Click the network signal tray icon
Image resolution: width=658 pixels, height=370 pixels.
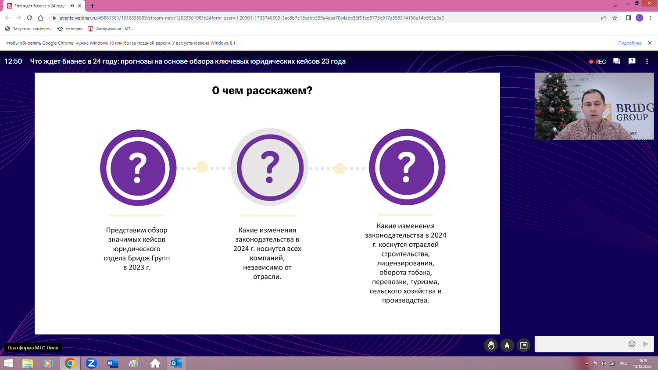tap(612, 363)
